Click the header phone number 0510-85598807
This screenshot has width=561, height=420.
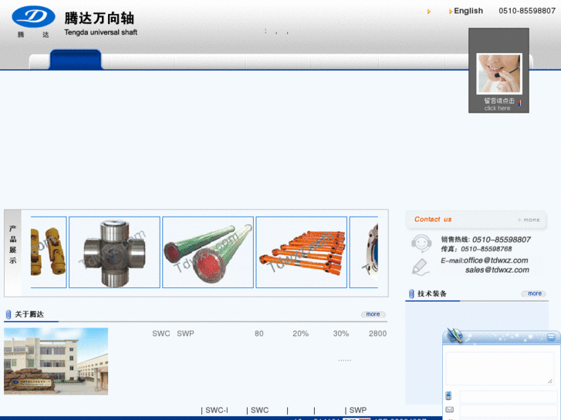pos(527,11)
